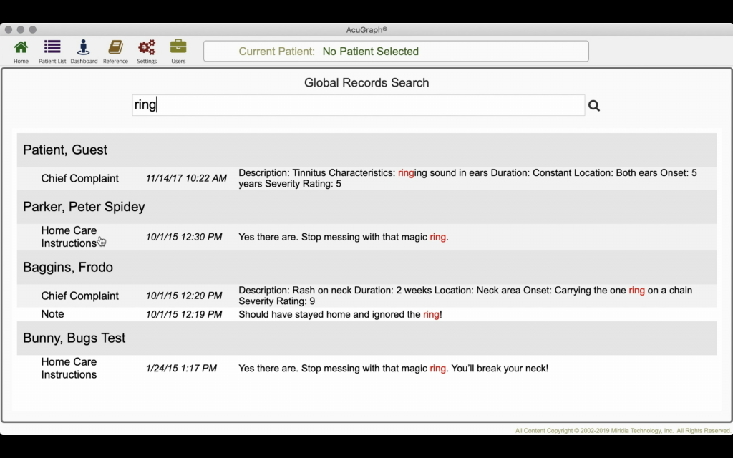Click 'Should have stayed home' note text
This screenshot has width=733, height=458.
[340, 315]
